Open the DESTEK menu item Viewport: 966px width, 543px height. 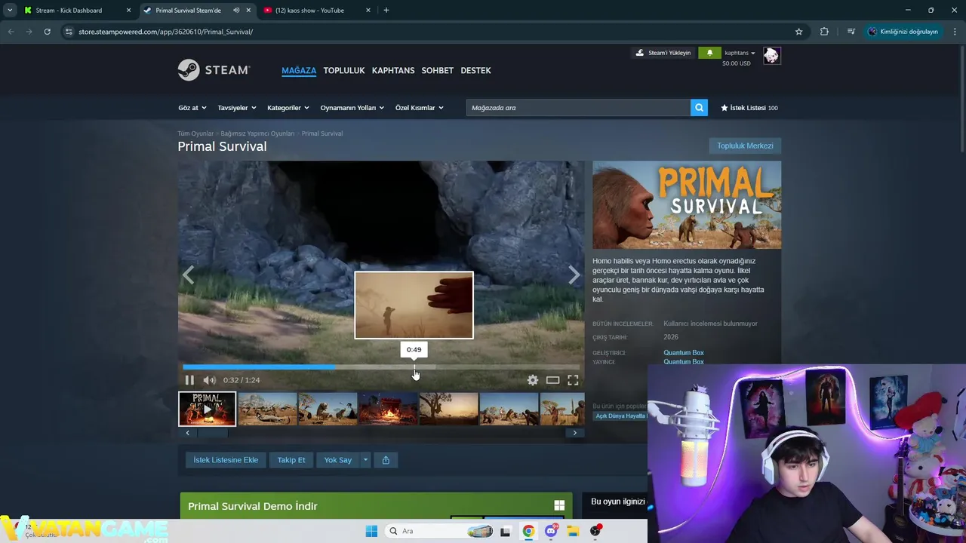(x=475, y=70)
